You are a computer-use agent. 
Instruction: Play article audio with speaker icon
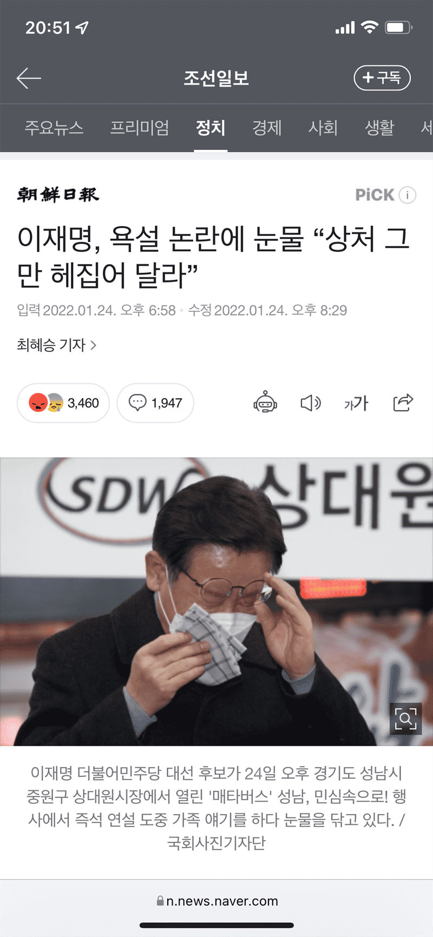point(311,403)
